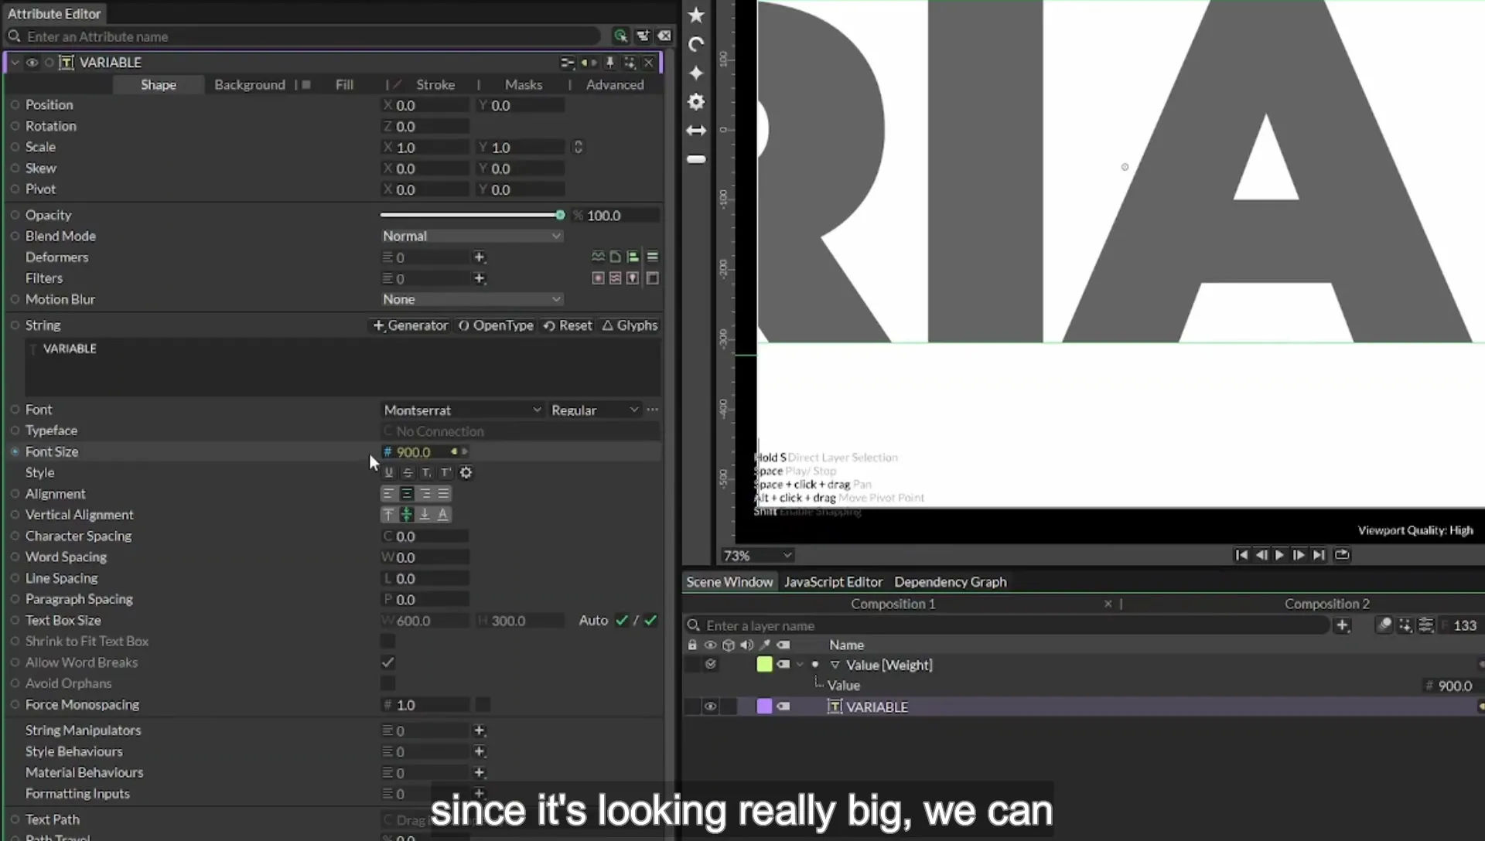Click the add layer plus button in Scene Window
1485x841 pixels.
[1342, 625]
